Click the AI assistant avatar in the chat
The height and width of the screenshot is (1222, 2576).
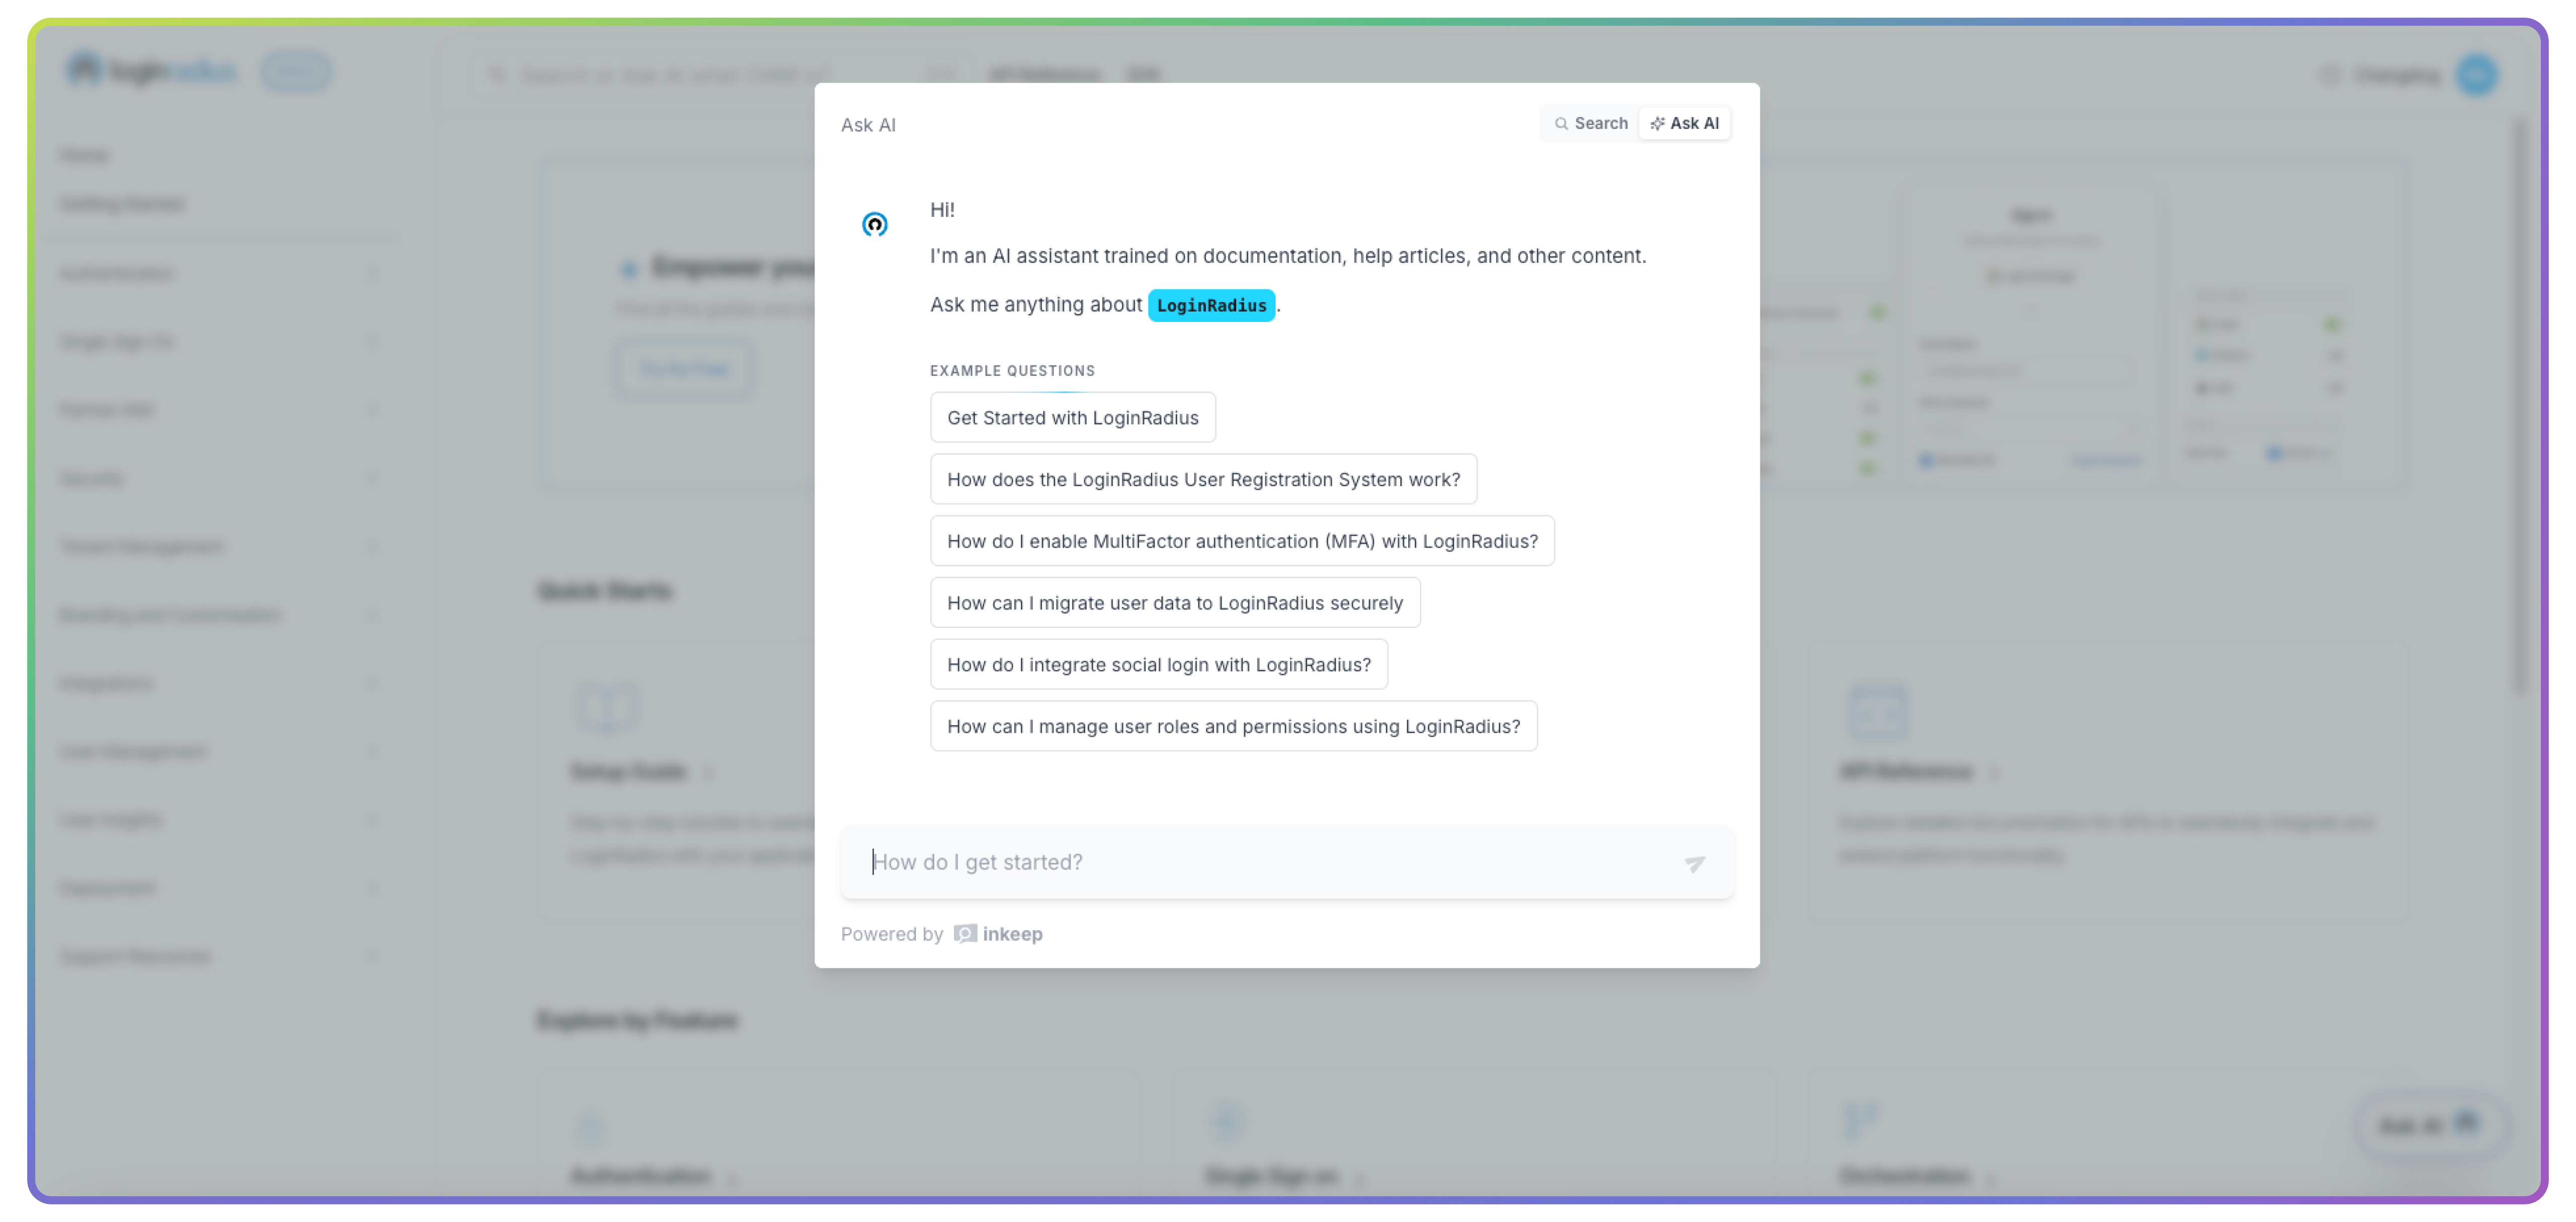click(876, 224)
